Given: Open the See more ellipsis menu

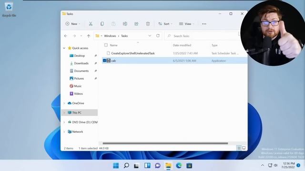Looking at the screenshot, I should click(x=204, y=24).
